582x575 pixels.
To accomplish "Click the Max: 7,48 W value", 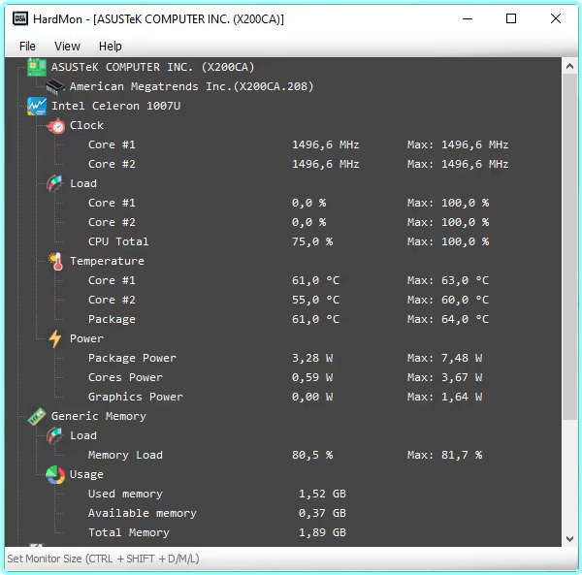I will pyautogui.click(x=444, y=358).
